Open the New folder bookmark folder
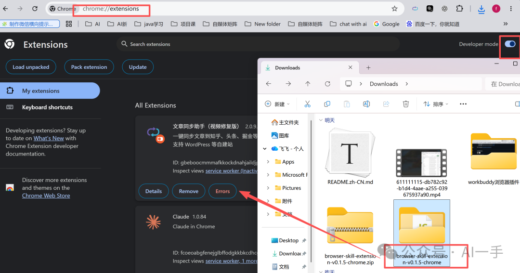Image resolution: width=520 pixels, height=273 pixels. pos(262,24)
